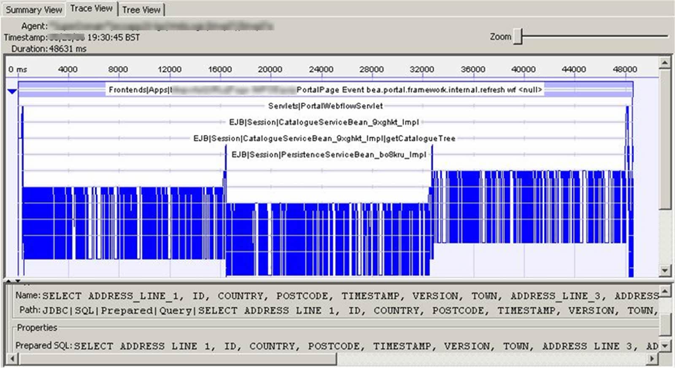Click the 16000 tick on time ruler
Image resolution: width=675 pixels, height=368 pixels.
[x=220, y=69]
